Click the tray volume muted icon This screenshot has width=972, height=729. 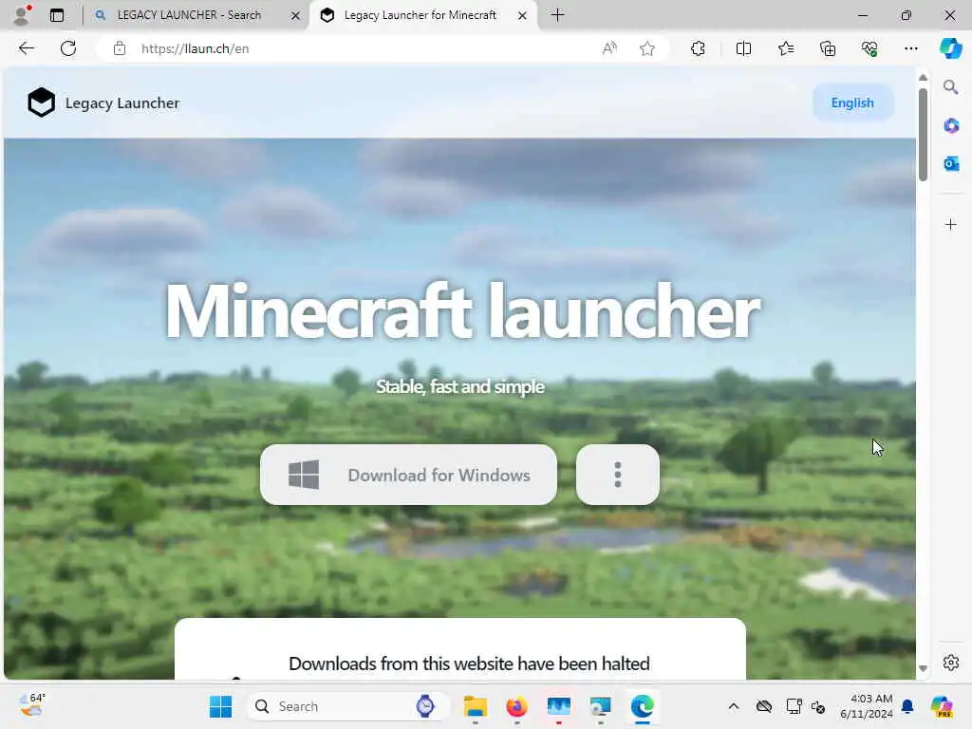[x=818, y=706]
